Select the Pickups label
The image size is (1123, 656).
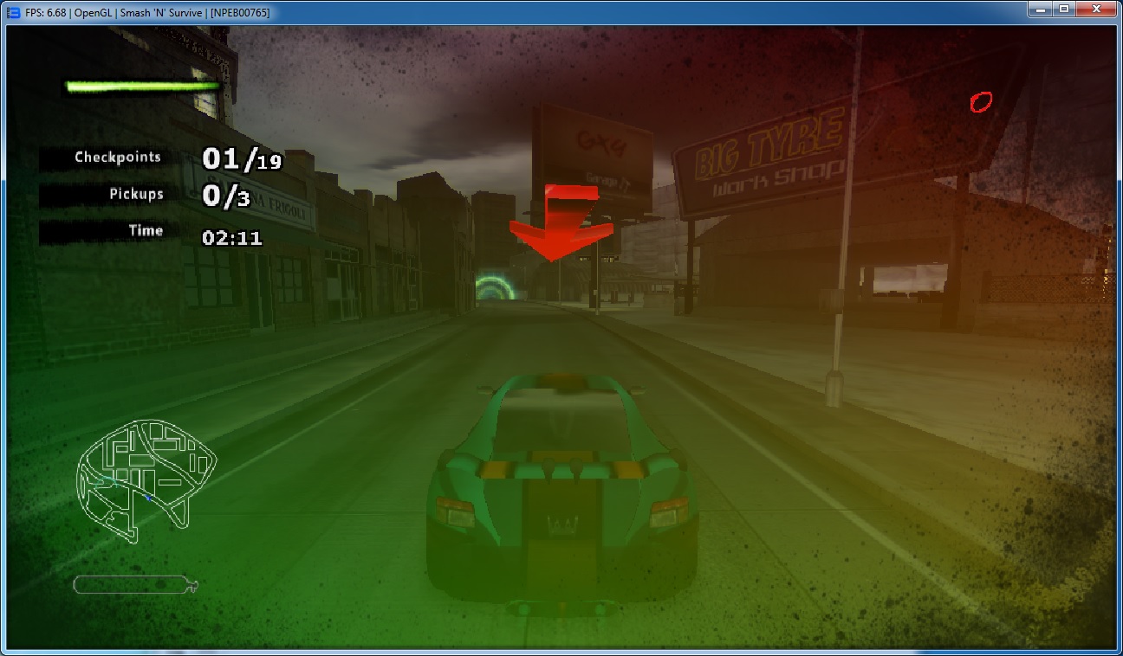click(136, 194)
